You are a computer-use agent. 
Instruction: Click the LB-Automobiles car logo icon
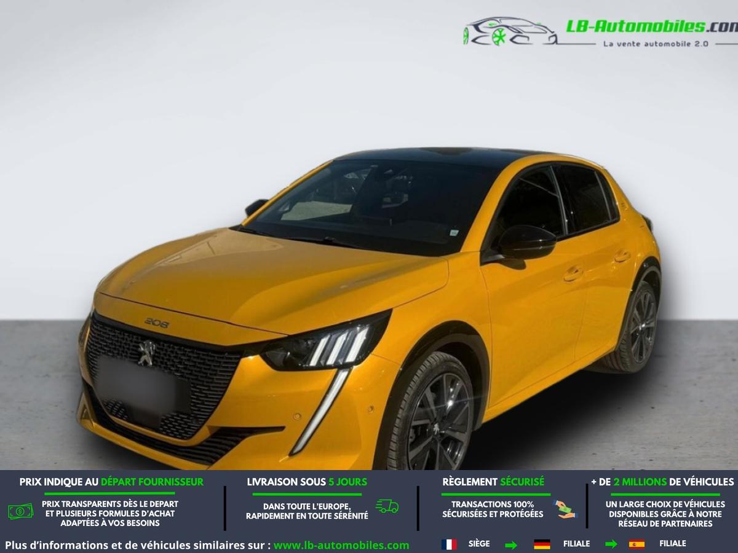coord(510,31)
